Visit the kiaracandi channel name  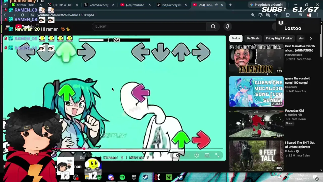tap(291, 87)
